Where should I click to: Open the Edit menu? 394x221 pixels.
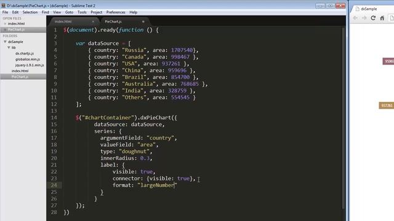pyautogui.click(x=15, y=12)
